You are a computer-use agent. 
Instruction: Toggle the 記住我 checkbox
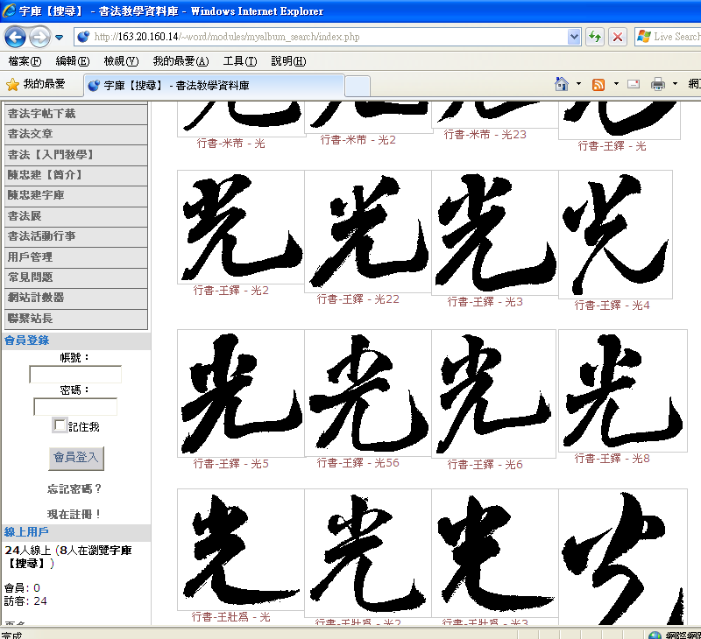(59, 425)
